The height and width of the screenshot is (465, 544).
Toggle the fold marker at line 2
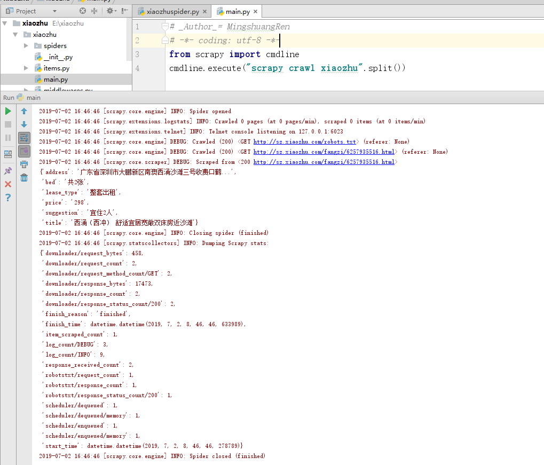tap(165, 40)
